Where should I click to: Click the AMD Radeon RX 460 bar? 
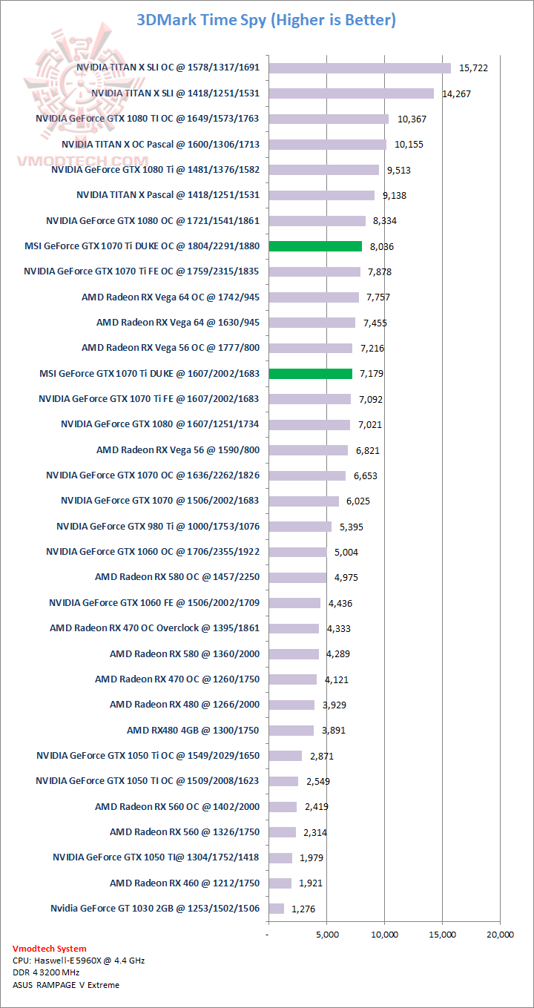(280, 883)
